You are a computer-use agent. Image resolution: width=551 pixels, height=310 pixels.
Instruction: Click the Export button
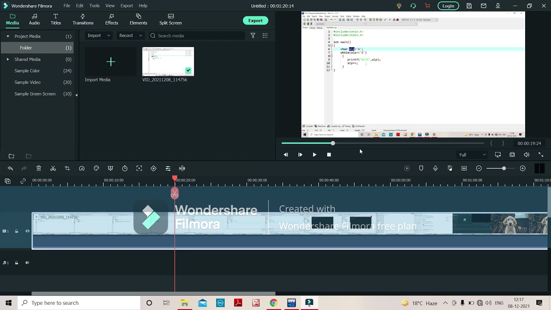255,21
